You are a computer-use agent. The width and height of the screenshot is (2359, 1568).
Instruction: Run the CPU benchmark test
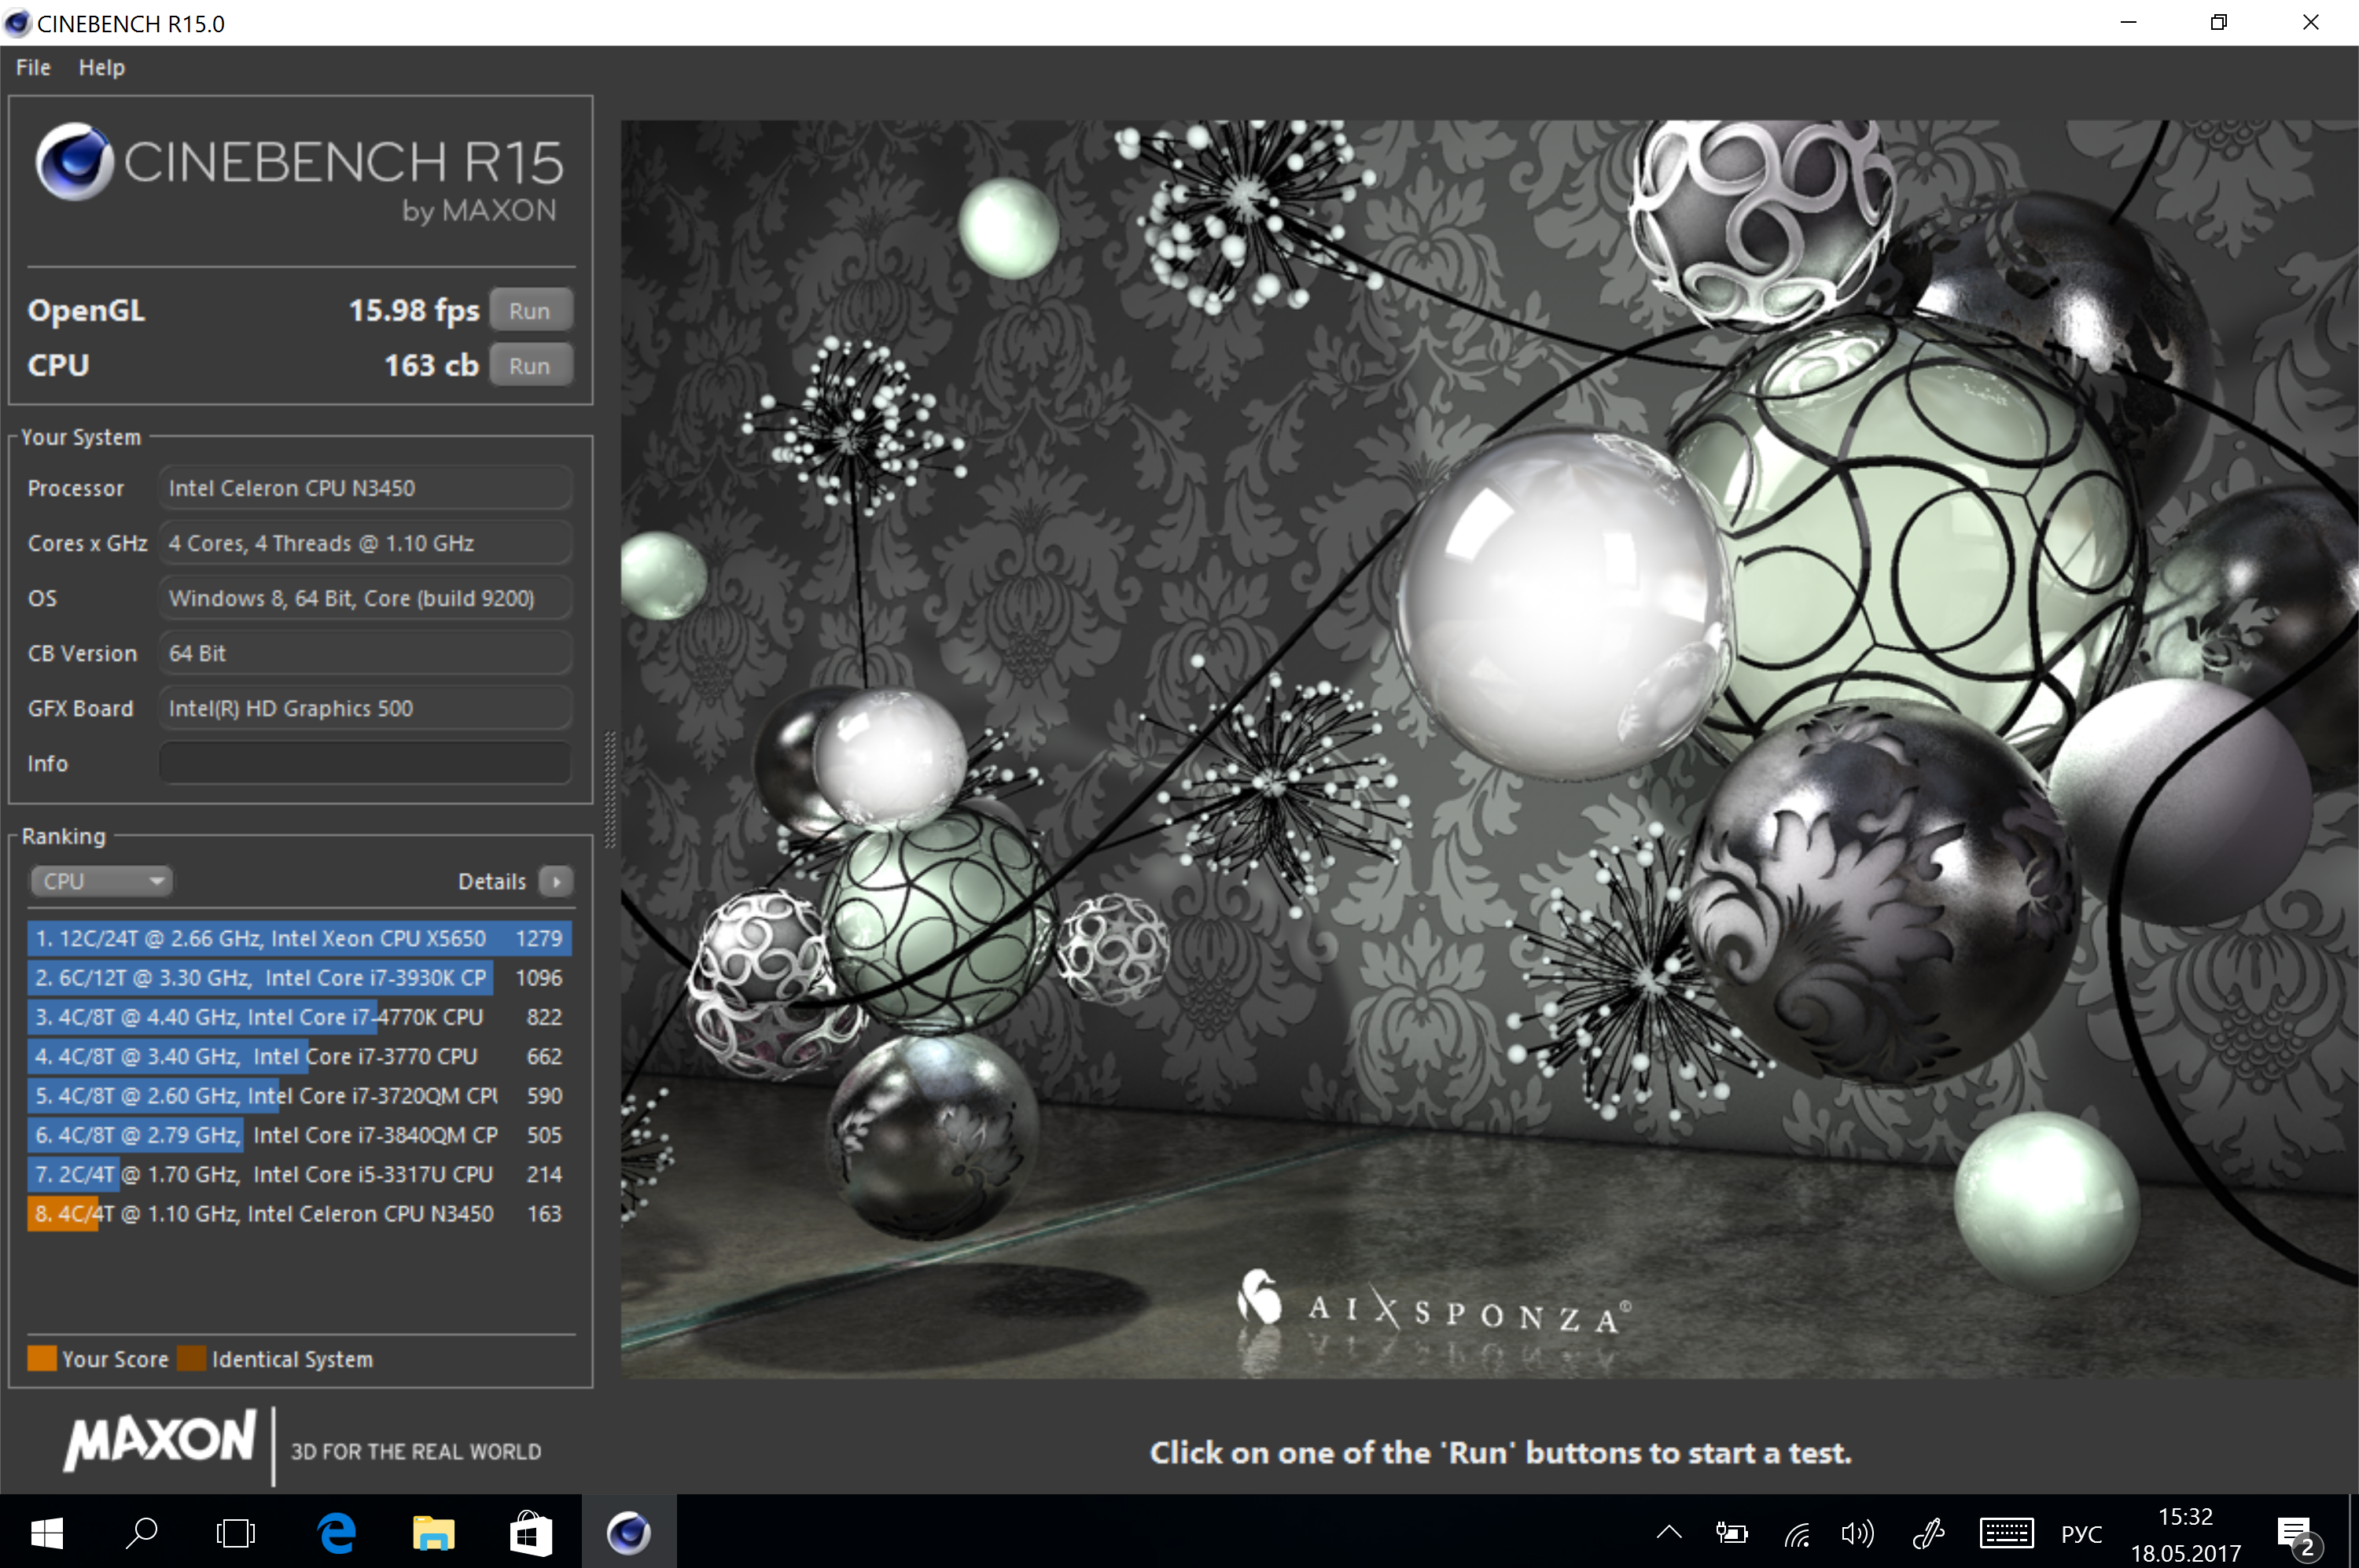click(530, 365)
